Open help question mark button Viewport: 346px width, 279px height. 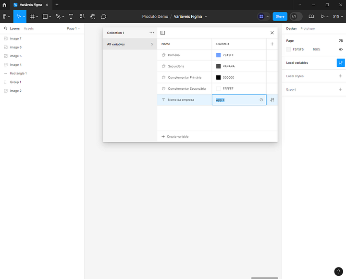pos(338,271)
